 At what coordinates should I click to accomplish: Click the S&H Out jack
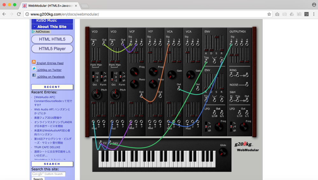point(247,100)
